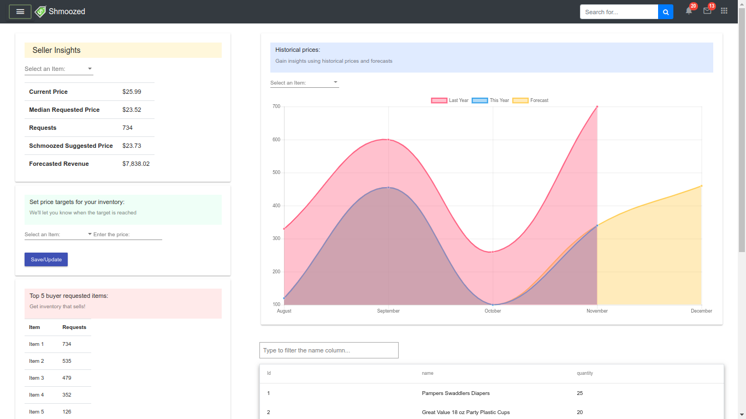Click the Shmoozed logo tag icon

tap(40, 11)
